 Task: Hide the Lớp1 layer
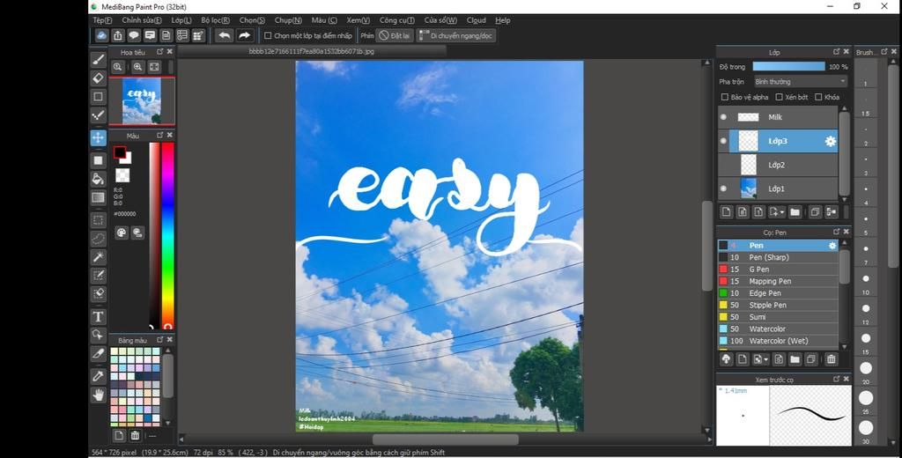tap(724, 188)
